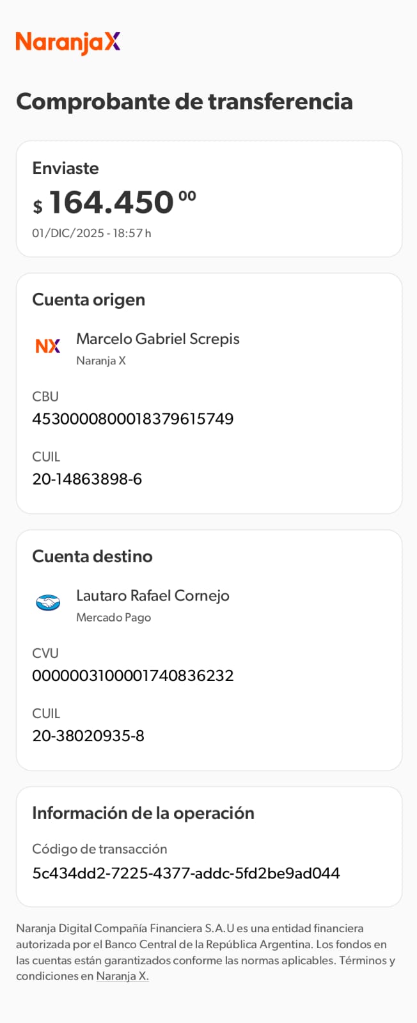Click the Mercado Pago label under recipient
The width and height of the screenshot is (417, 1023).
[x=114, y=618]
